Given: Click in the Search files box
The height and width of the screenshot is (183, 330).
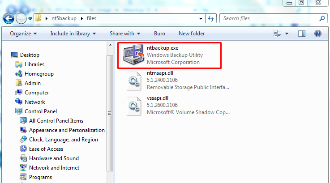Looking at the screenshot, I should [x=269, y=19].
